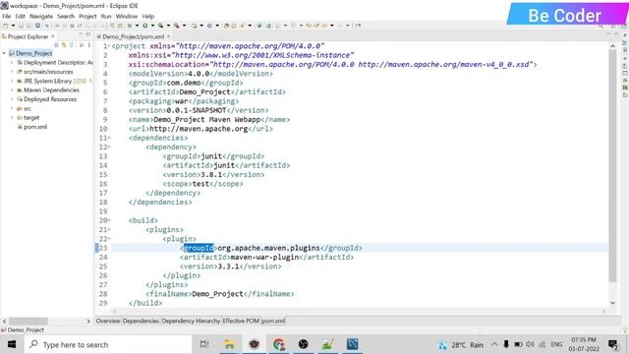Collapse the Demo_Project tree node

pyautogui.click(x=4, y=53)
